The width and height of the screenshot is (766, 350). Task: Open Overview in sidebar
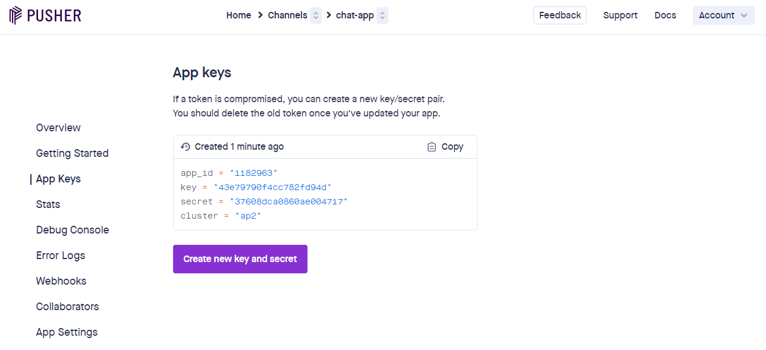pyautogui.click(x=58, y=128)
